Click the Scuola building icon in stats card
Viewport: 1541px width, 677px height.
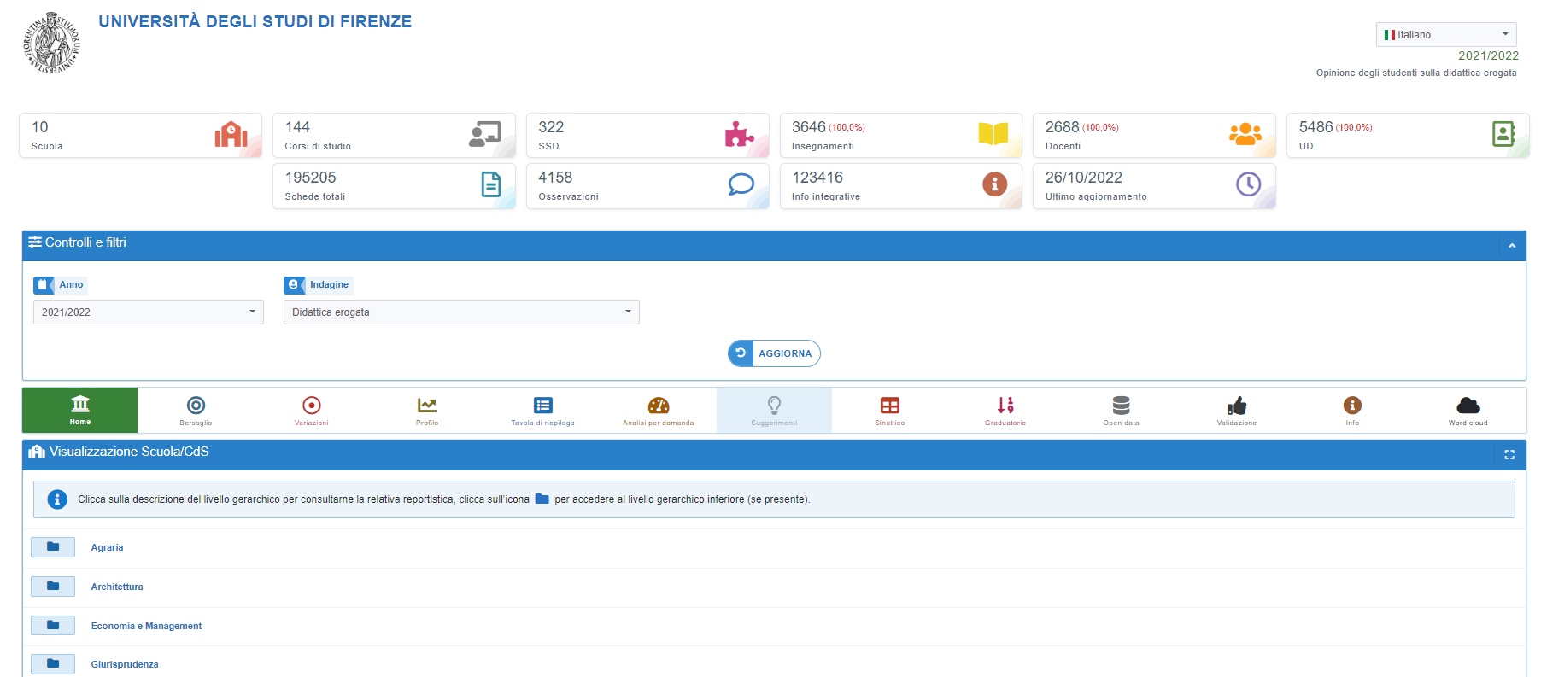tap(231, 134)
